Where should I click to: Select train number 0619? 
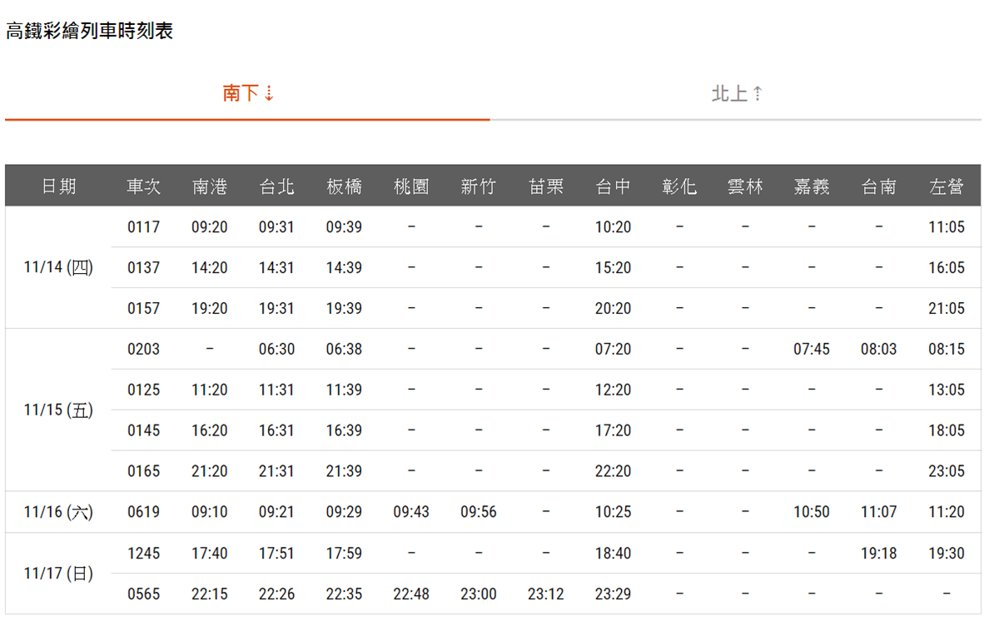[143, 512]
